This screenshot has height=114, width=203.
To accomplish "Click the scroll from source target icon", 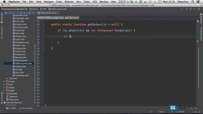I will 21,13.
